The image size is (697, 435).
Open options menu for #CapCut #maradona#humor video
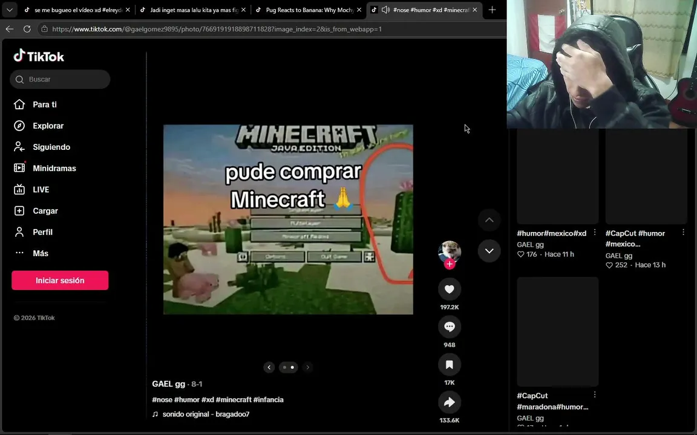(x=595, y=394)
